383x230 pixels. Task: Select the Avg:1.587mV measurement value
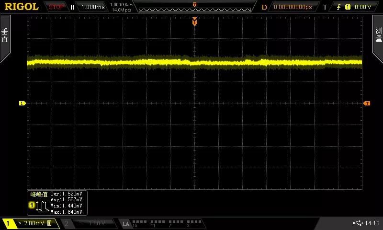(67, 200)
